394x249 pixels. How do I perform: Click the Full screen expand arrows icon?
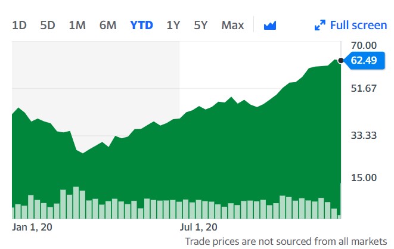click(x=320, y=25)
